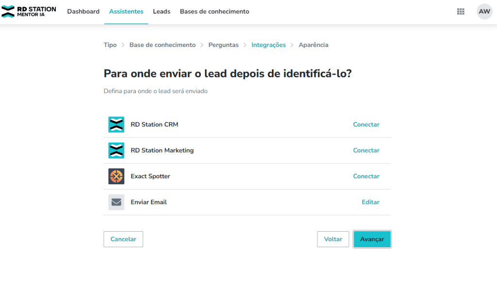
Task: Go to the Aparência breadcrumb step
Action: point(314,45)
